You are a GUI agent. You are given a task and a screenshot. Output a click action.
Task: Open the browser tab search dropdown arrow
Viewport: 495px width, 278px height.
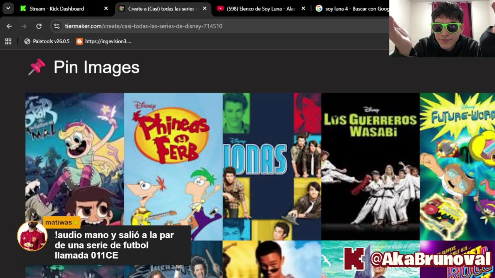click(x=8, y=8)
